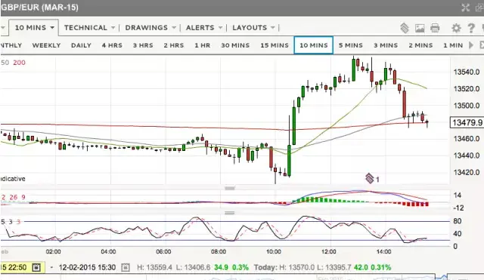Click the current price tag 13479.9

(467, 122)
